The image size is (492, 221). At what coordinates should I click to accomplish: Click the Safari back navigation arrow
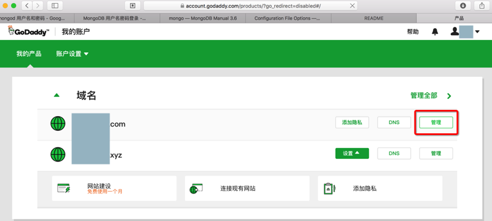coord(27,6)
